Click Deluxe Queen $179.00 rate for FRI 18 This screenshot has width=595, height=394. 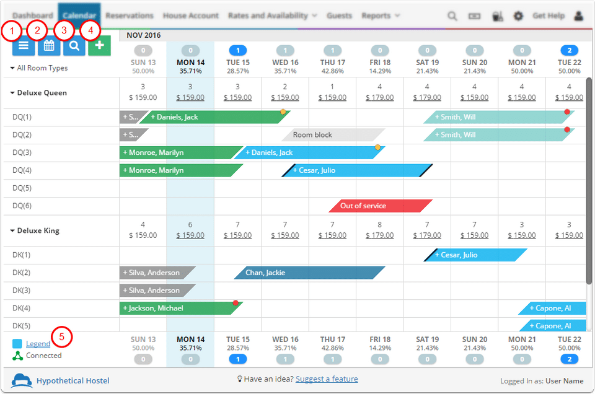[x=379, y=97]
